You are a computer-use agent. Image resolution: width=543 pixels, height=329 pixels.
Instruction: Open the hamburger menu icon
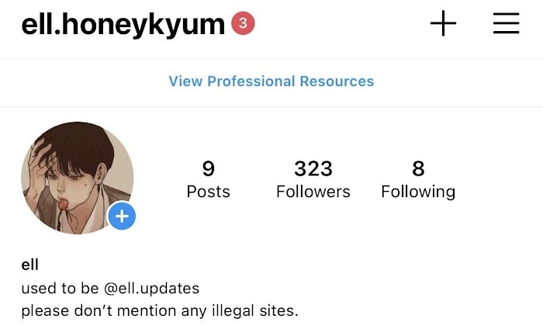pyautogui.click(x=506, y=23)
